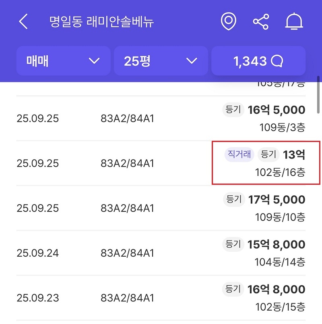Expand the 매매 transaction type dropdown
322x324 pixels.
pyautogui.click(x=63, y=61)
